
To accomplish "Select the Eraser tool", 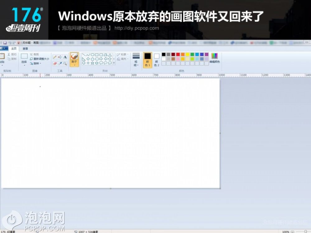I will click(55, 63).
